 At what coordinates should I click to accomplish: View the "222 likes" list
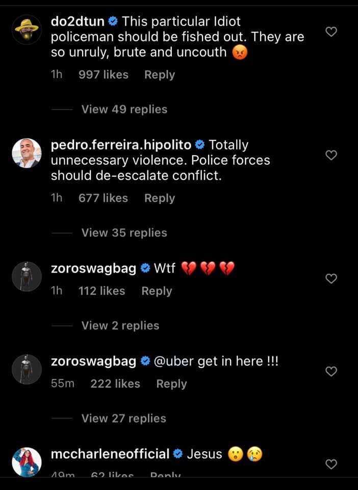coord(115,384)
